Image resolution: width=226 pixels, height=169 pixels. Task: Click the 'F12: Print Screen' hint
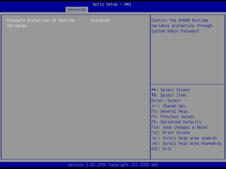[x=171, y=133]
